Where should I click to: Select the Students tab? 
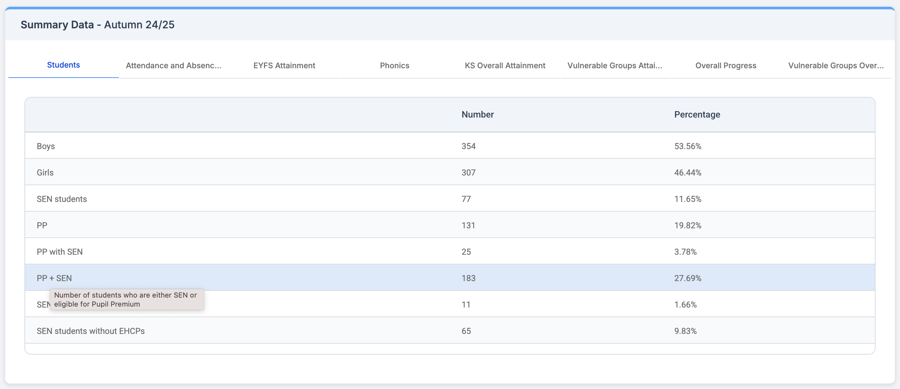(63, 65)
